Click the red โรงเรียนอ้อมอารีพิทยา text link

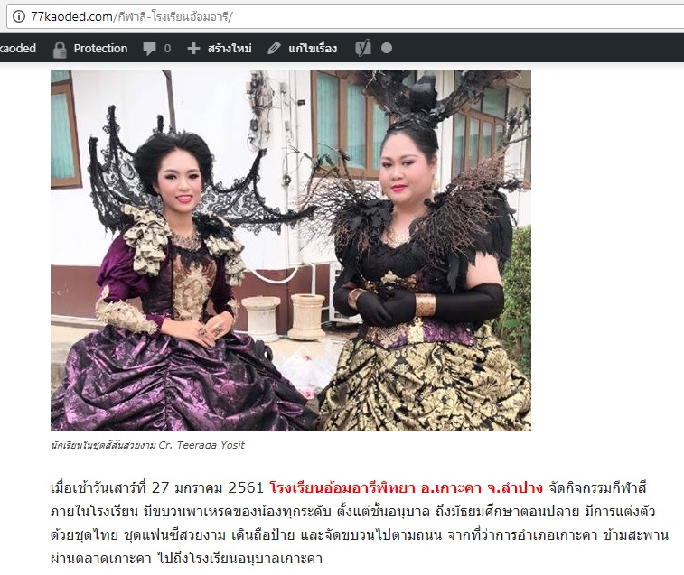coord(342,487)
